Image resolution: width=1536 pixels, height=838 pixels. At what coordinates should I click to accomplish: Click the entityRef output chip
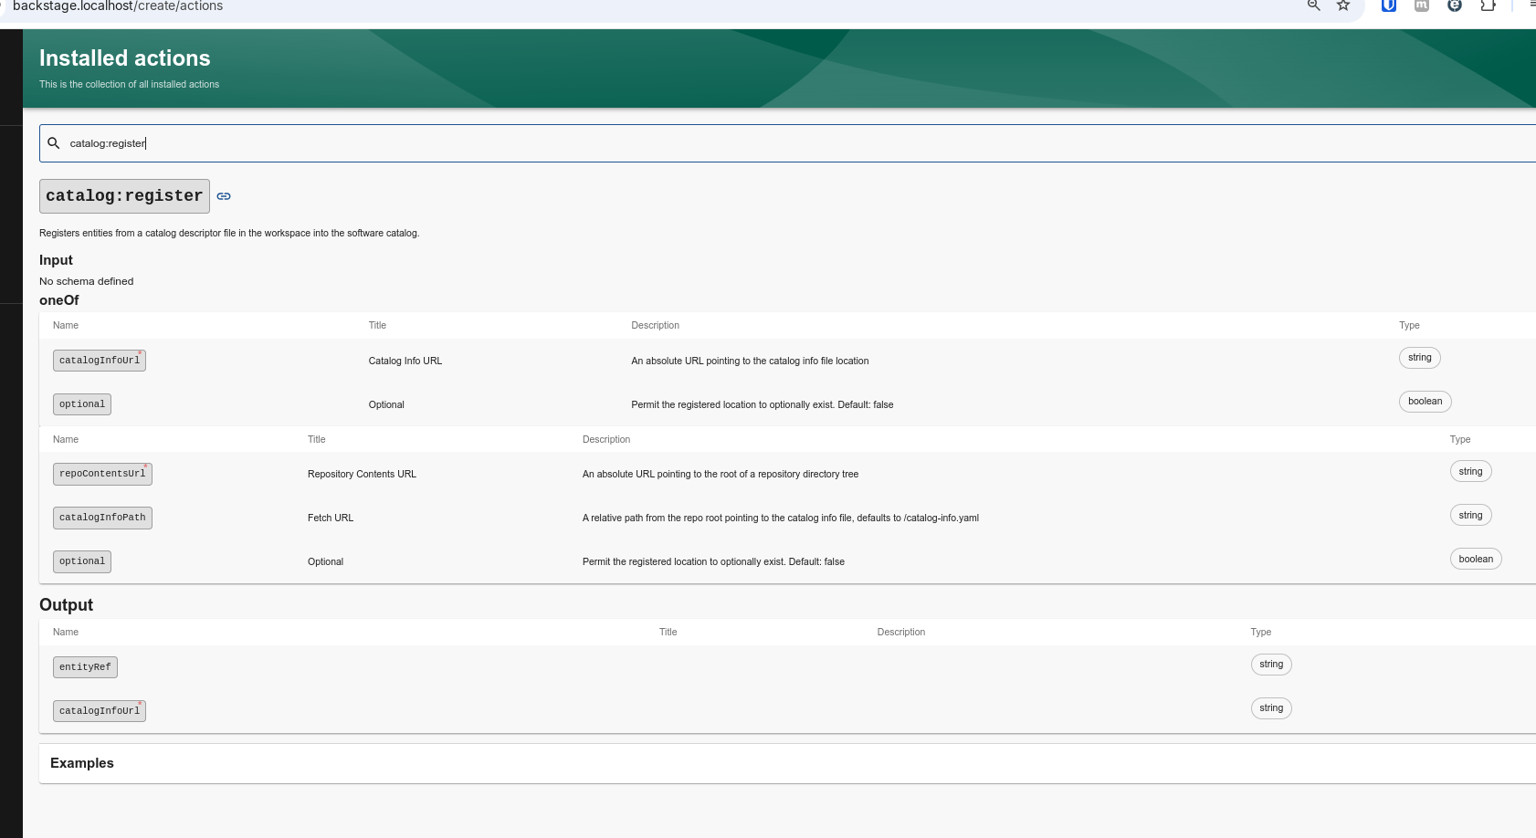click(x=85, y=667)
